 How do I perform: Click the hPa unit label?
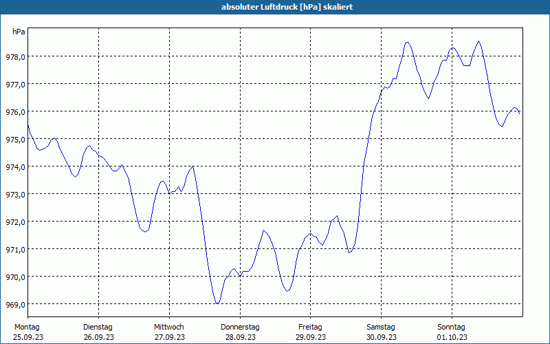click(19, 32)
